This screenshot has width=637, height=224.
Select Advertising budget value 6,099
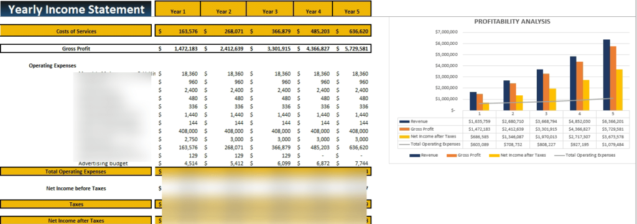(284, 164)
